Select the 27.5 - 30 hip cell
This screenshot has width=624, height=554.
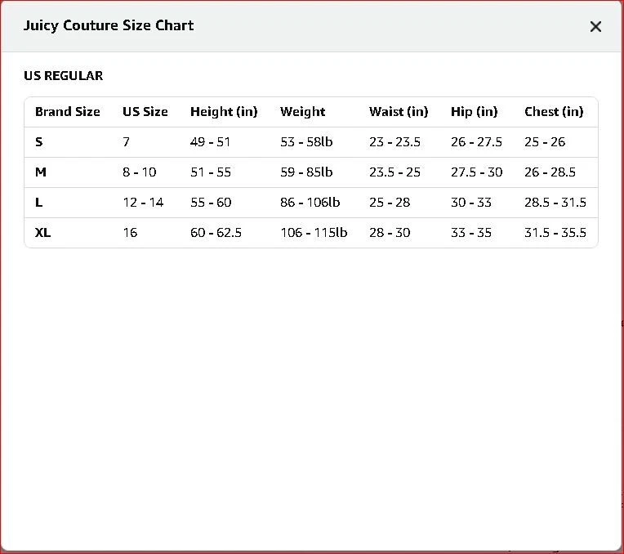pos(476,172)
